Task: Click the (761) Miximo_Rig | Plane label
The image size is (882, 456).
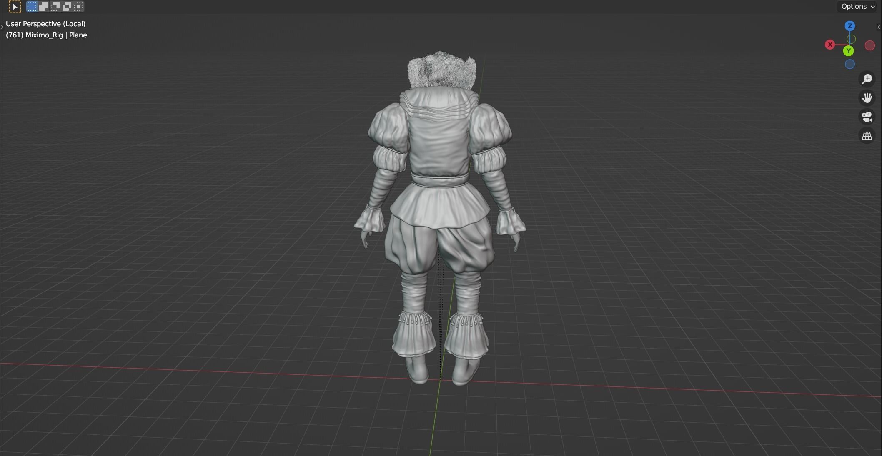Action: 46,35
